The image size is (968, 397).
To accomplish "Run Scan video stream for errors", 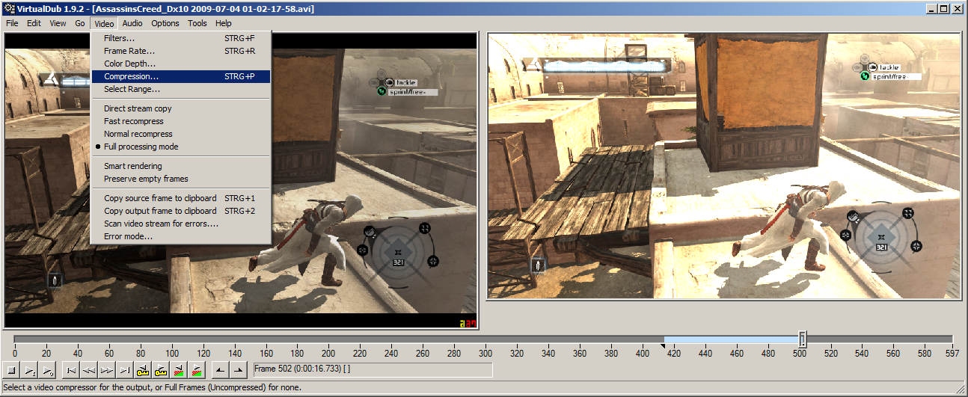I will click(180, 224).
